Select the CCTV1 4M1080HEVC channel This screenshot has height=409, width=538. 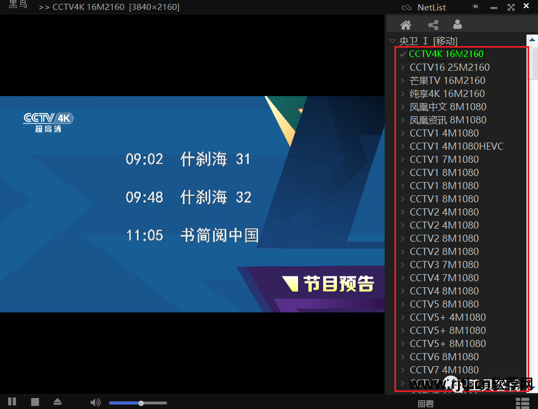pyautogui.click(x=456, y=146)
